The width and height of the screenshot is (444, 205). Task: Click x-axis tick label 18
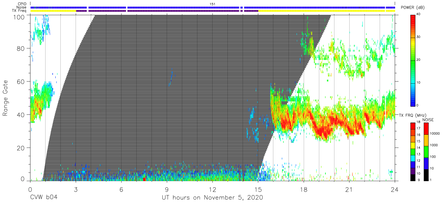pyautogui.click(x=304, y=189)
